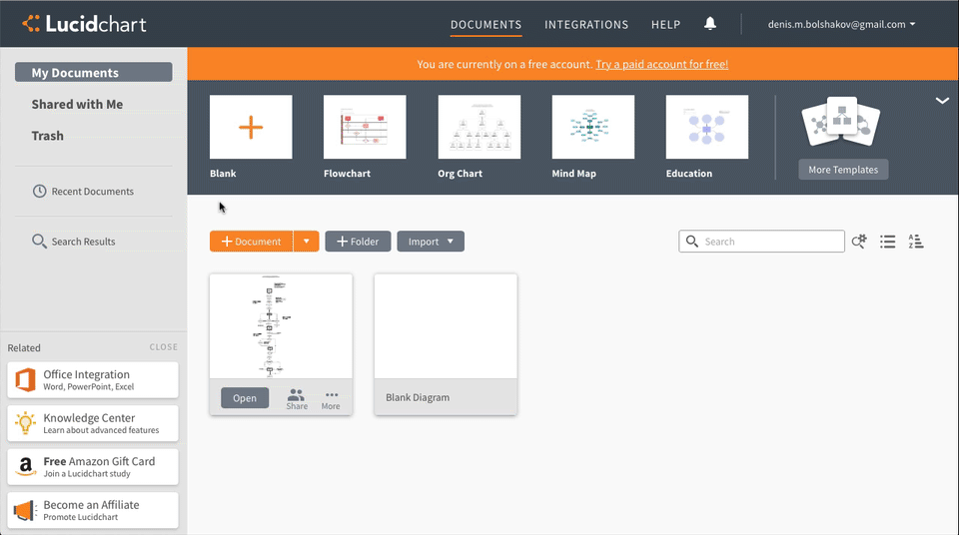The image size is (959, 535).
Task: Click the Lucidchart logo
Action: pyautogui.click(x=84, y=24)
